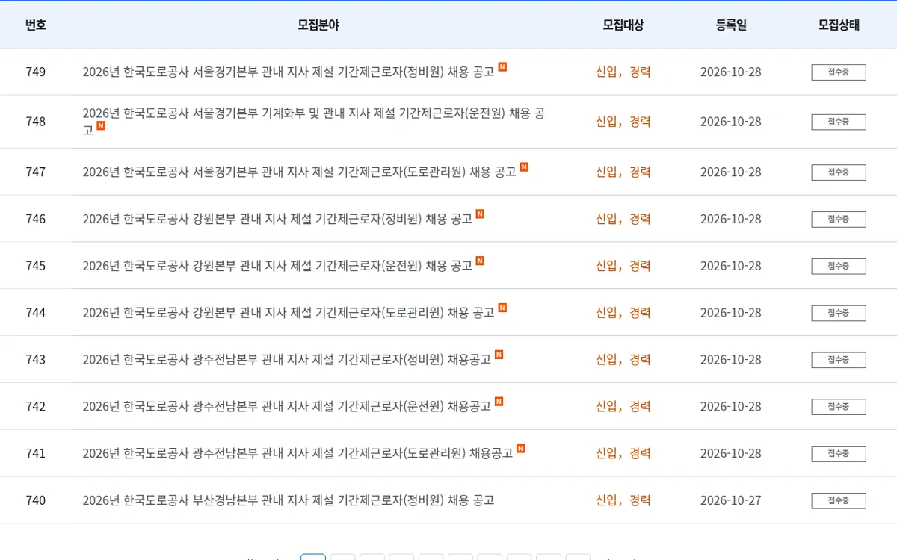This screenshot has width=897, height=560.
Task: Click 신입, 경력 target in row 747
Action: pos(623,172)
